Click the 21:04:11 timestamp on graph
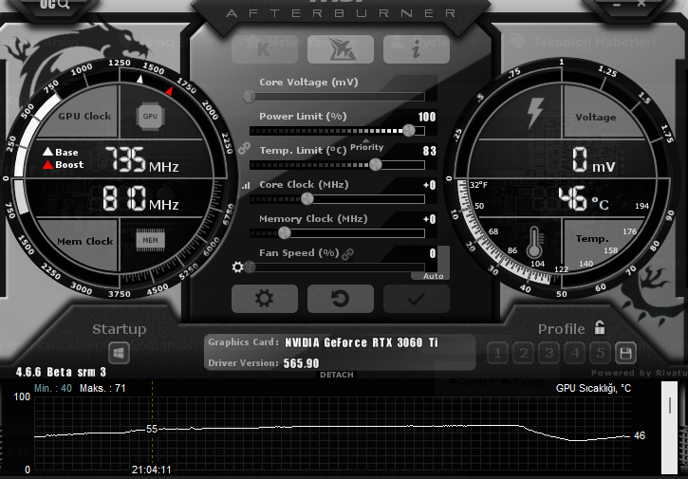Image resolution: width=688 pixels, height=479 pixels. pyautogui.click(x=152, y=470)
